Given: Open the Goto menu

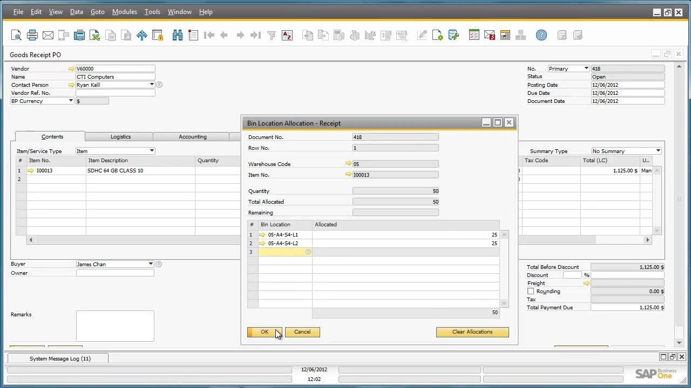Looking at the screenshot, I should pos(98,12).
